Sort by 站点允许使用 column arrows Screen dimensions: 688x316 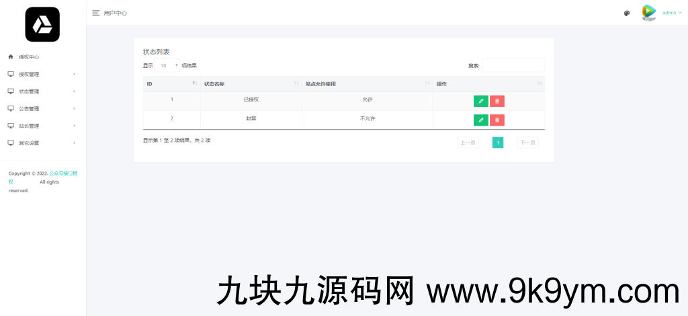428,83
